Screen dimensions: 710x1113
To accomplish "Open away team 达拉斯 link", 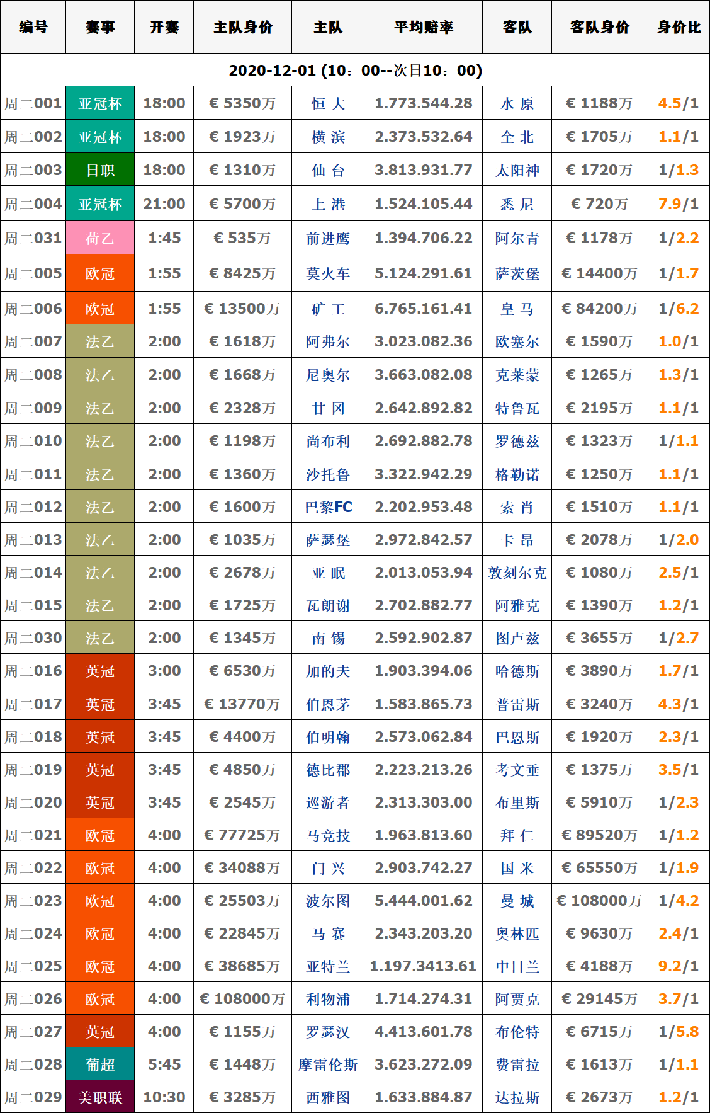I will pyautogui.click(x=517, y=1098).
